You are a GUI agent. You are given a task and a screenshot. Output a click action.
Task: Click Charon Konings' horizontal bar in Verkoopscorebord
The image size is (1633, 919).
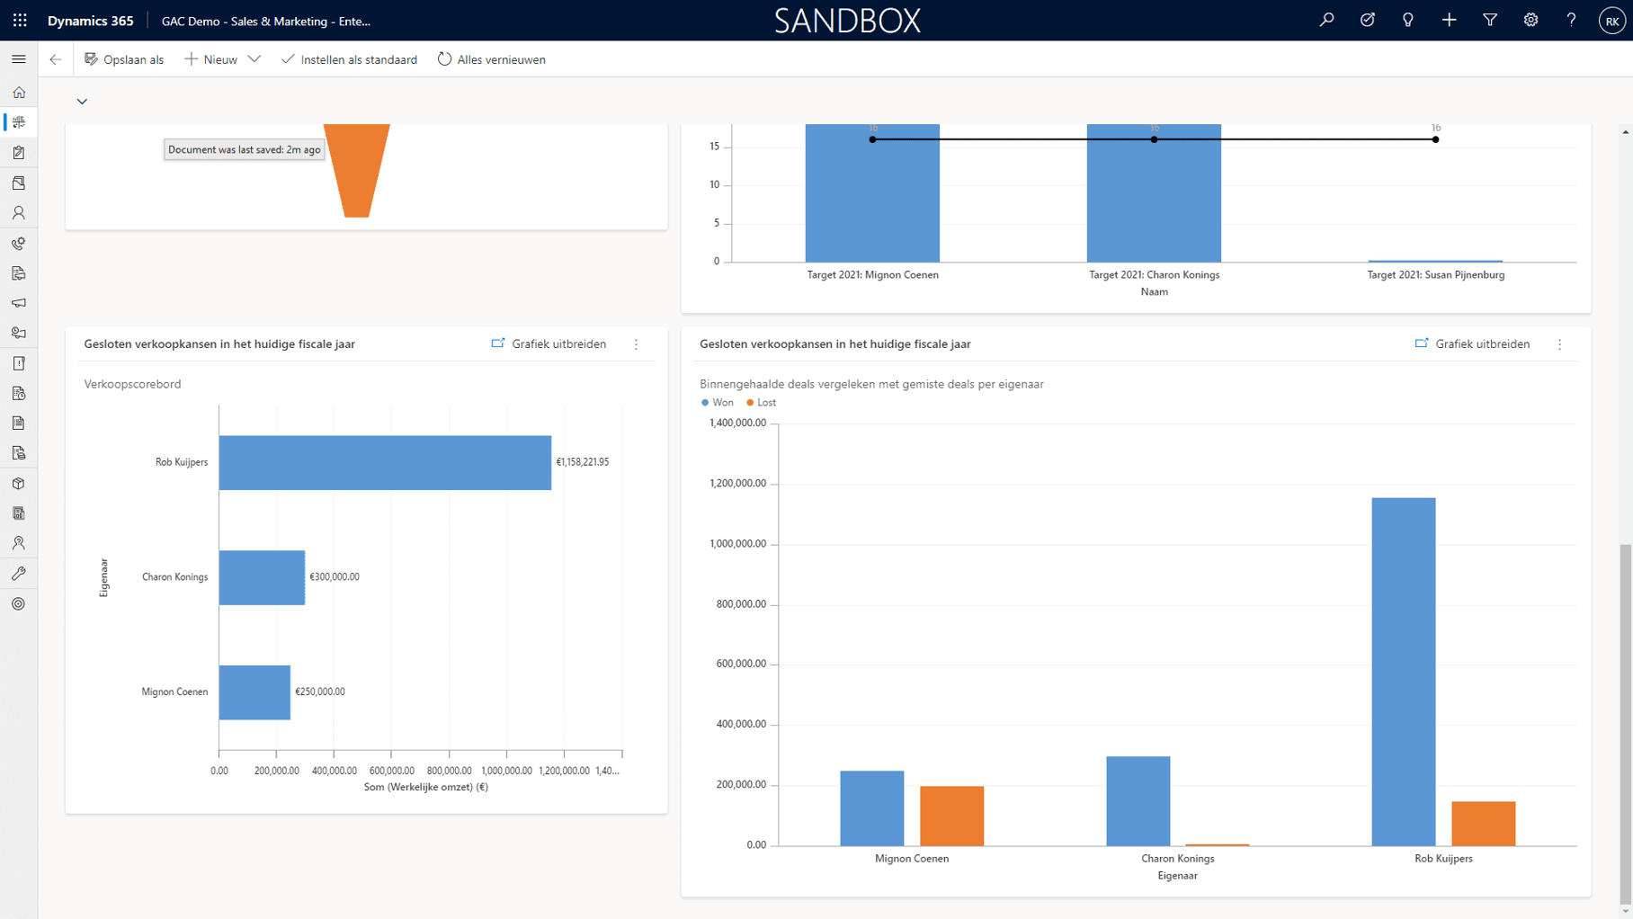pyautogui.click(x=262, y=577)
